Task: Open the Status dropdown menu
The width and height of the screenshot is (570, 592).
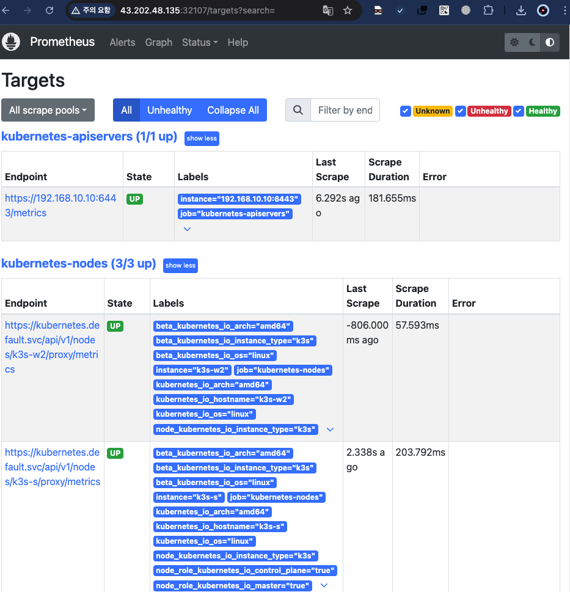Action: (200, 42)
